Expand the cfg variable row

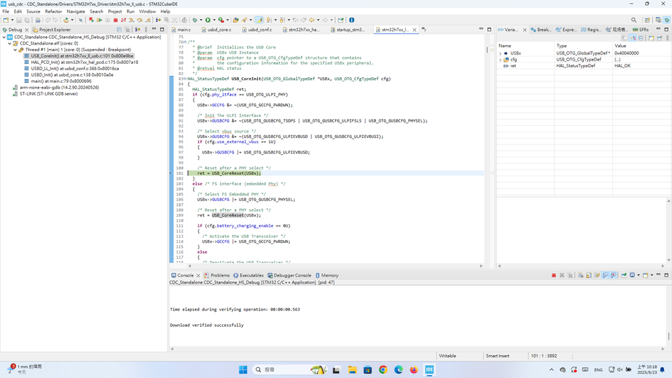pos(500,60)
